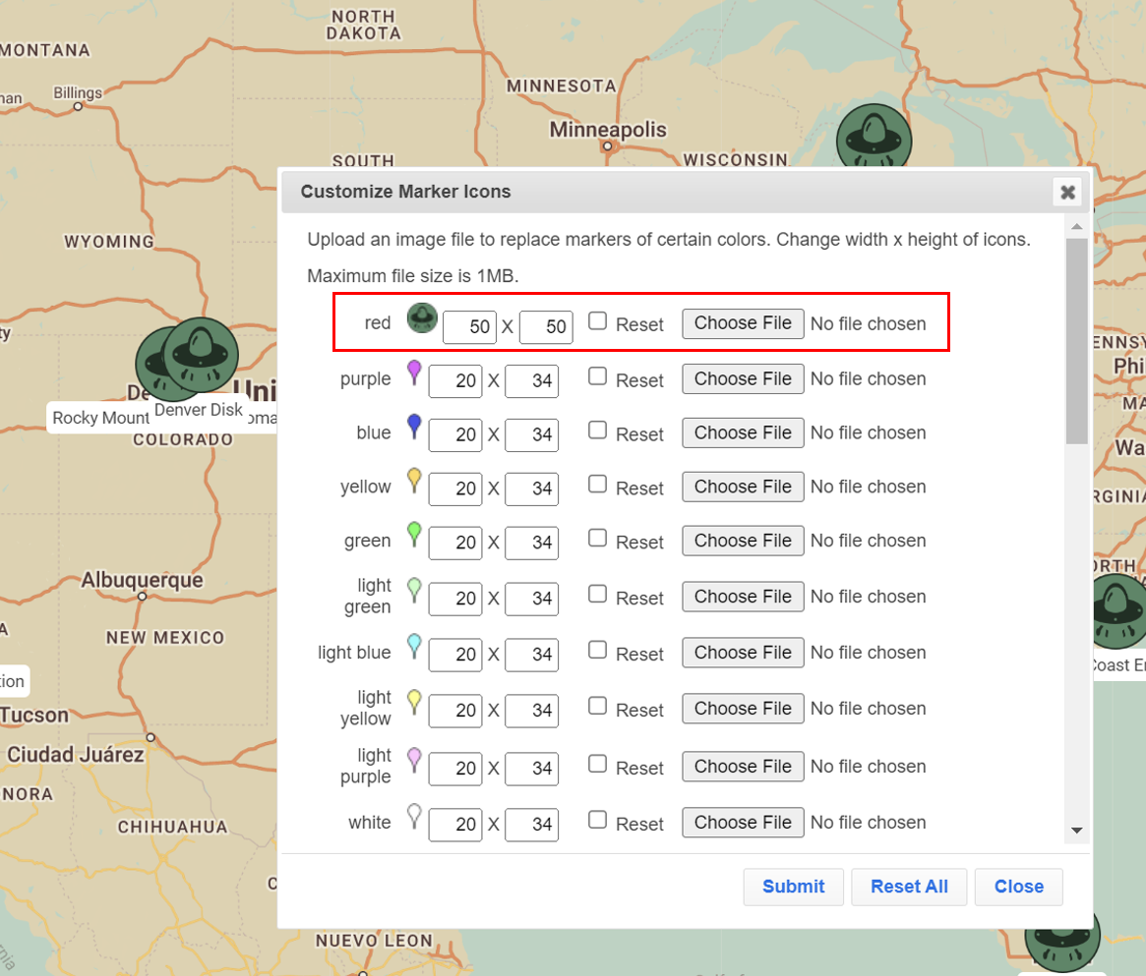1146x976 pixels.
Task: Click the red UFO marker preview icon
Action: [x=422, y=318]
